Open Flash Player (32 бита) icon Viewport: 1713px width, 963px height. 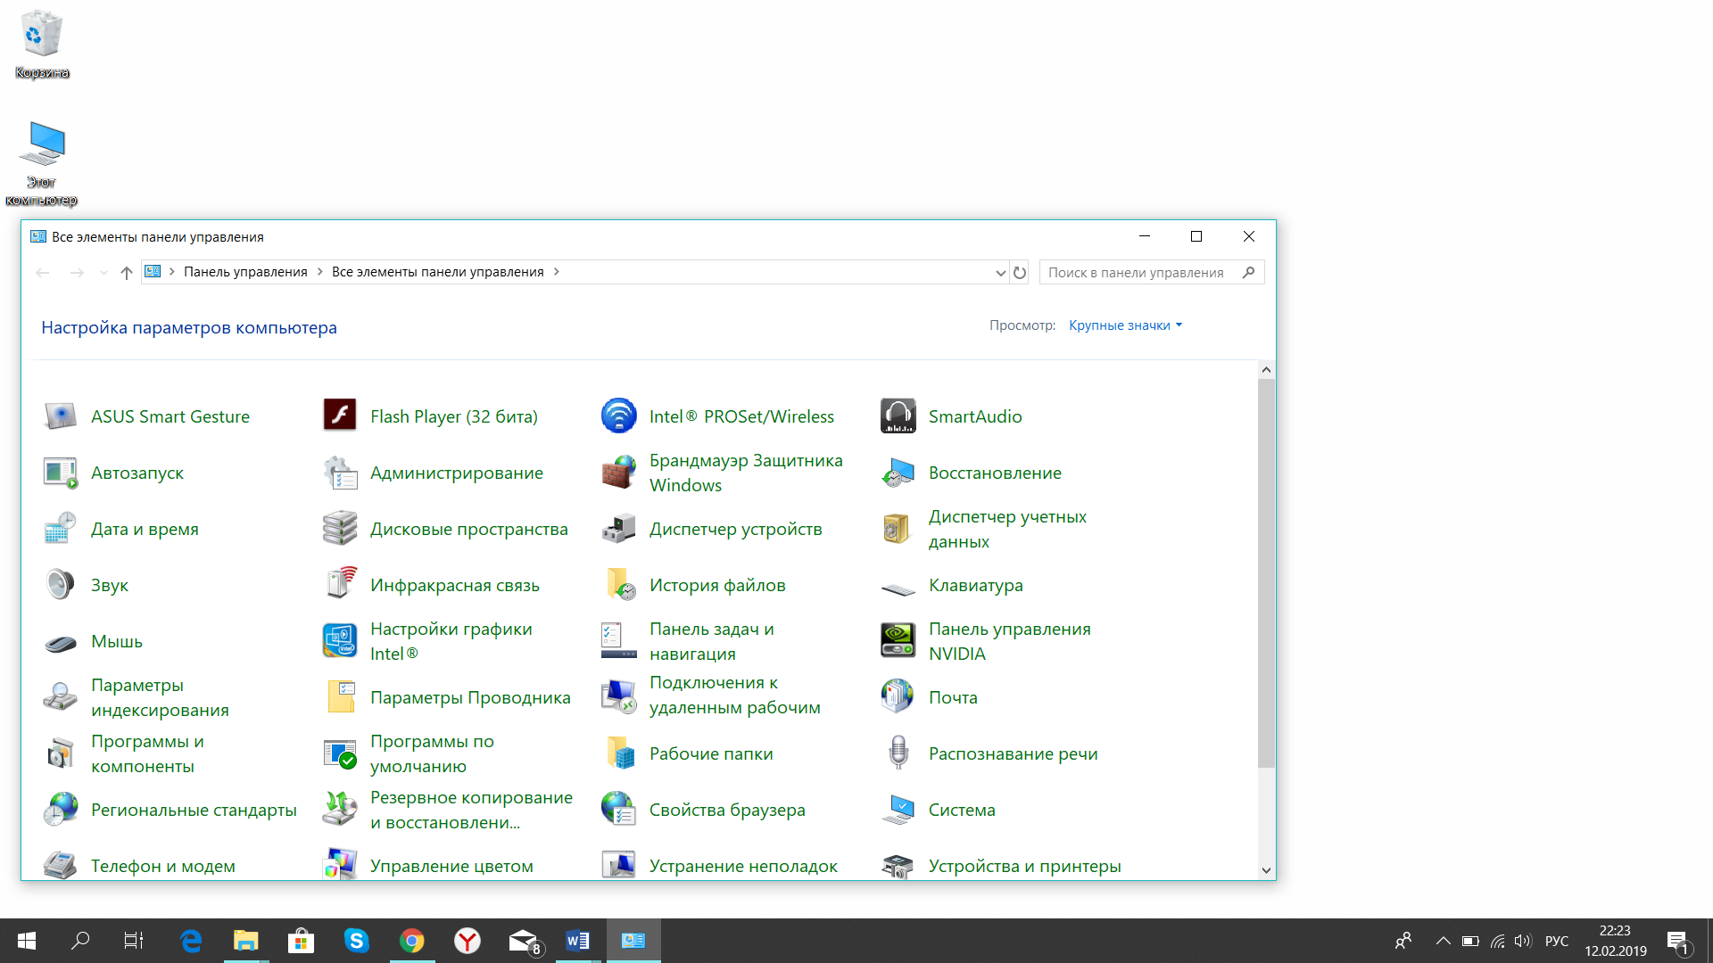[x=339, y=416]
